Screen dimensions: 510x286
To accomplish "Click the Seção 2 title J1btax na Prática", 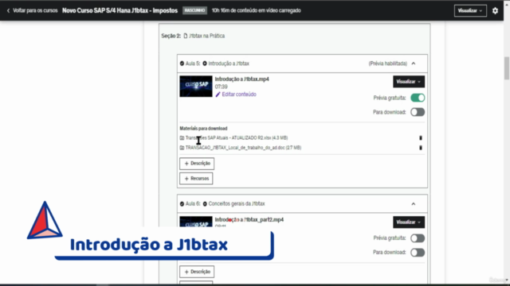I will [x=207, y=36].
